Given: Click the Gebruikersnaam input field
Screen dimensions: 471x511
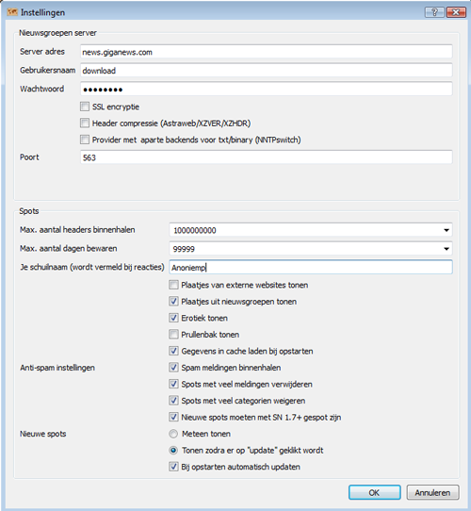Looking at the screenshot, I should point(267,71).
